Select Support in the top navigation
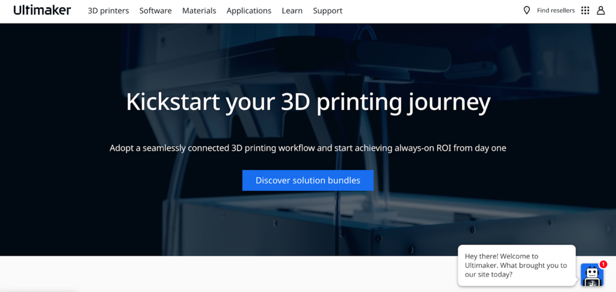 pyautogui.click(x=327, y=11)
